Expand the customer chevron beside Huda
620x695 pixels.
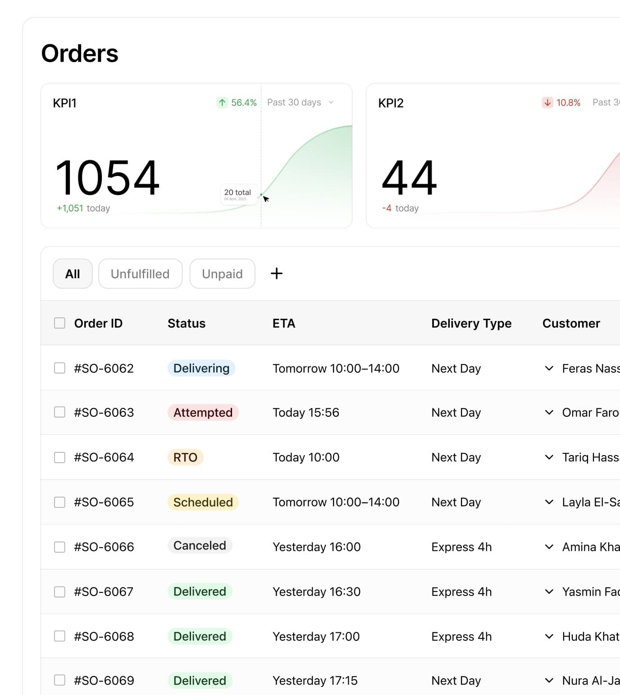tap(549, 636)
